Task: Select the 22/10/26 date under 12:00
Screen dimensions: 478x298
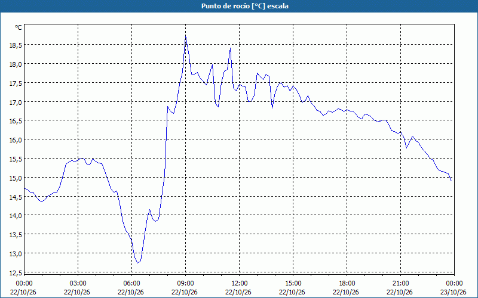Action: point(238,292)
